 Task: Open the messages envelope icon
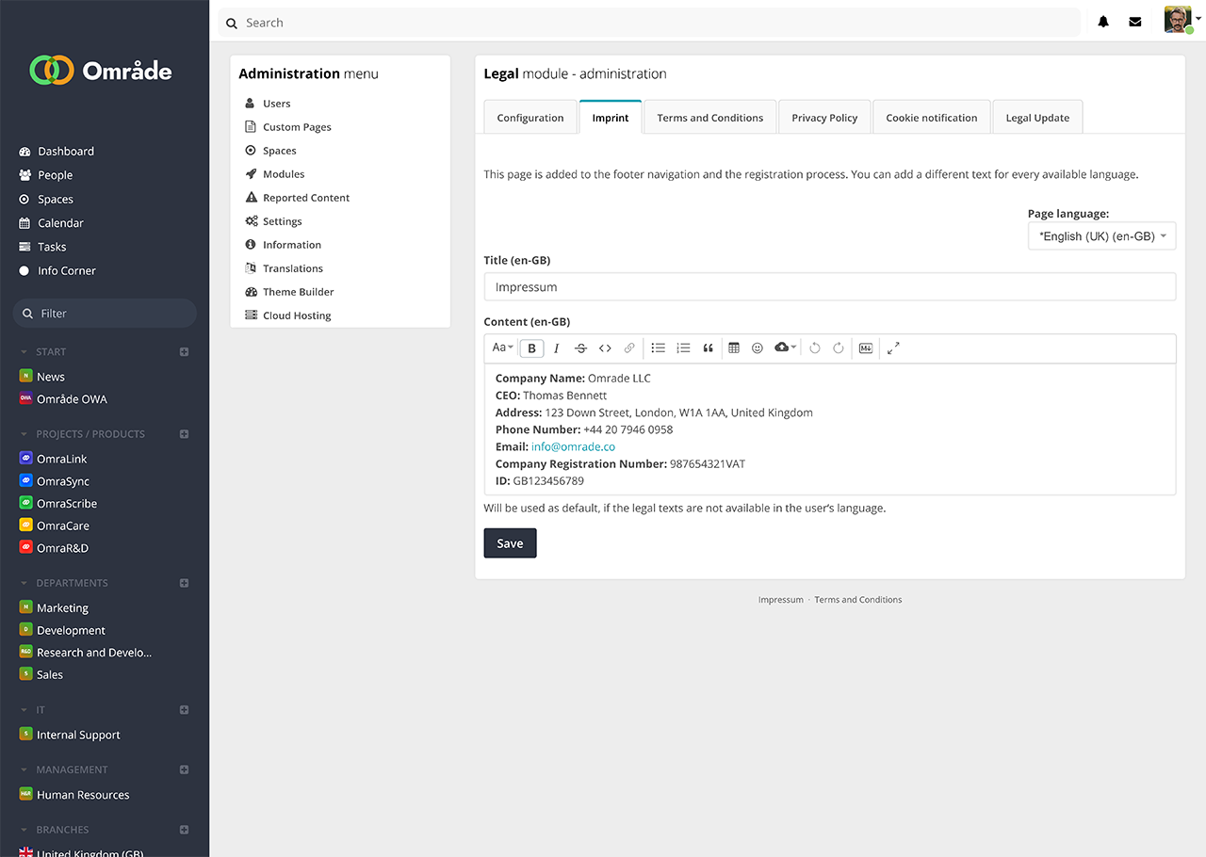(x=1135, y=23)
